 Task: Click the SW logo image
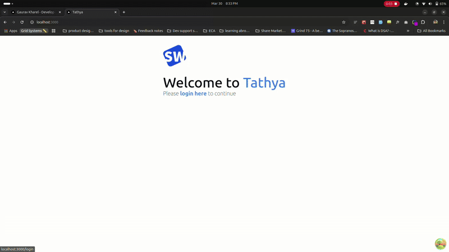[175, 55]
